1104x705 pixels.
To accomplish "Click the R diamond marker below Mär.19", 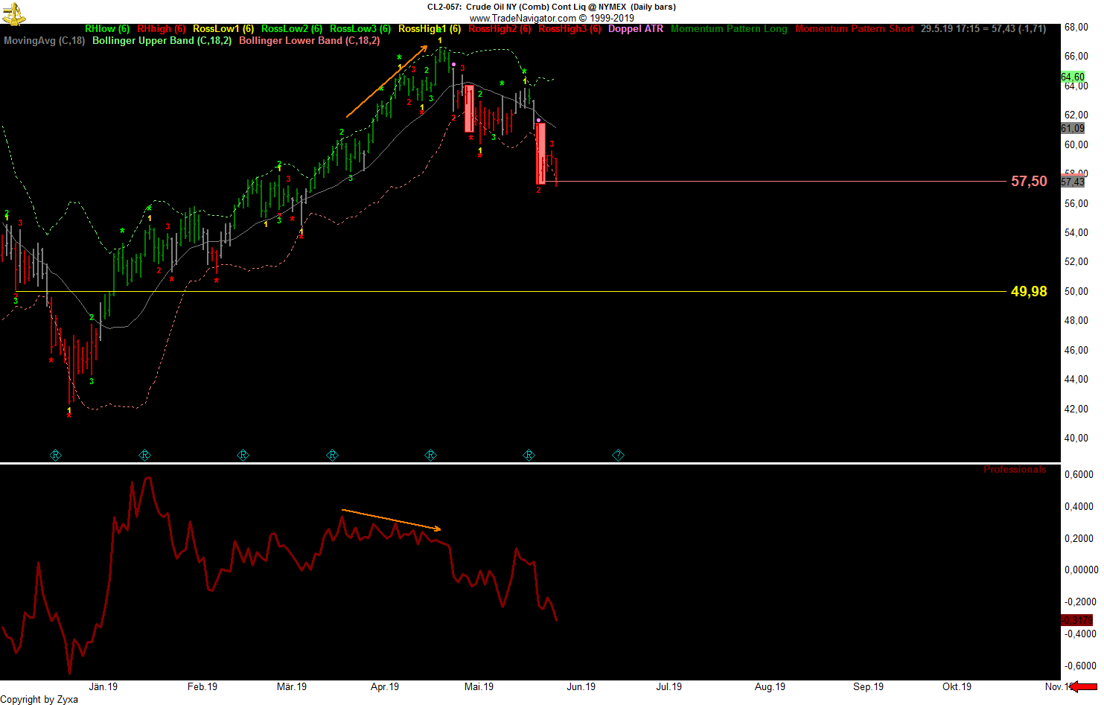I will click(243, 455).
